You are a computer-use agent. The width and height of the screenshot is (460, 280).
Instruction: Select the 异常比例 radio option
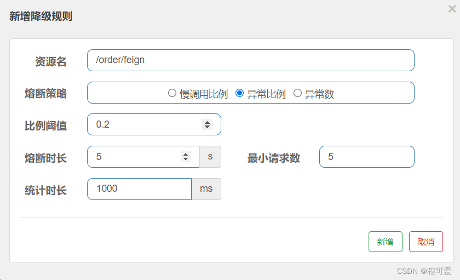pos(239,93)
